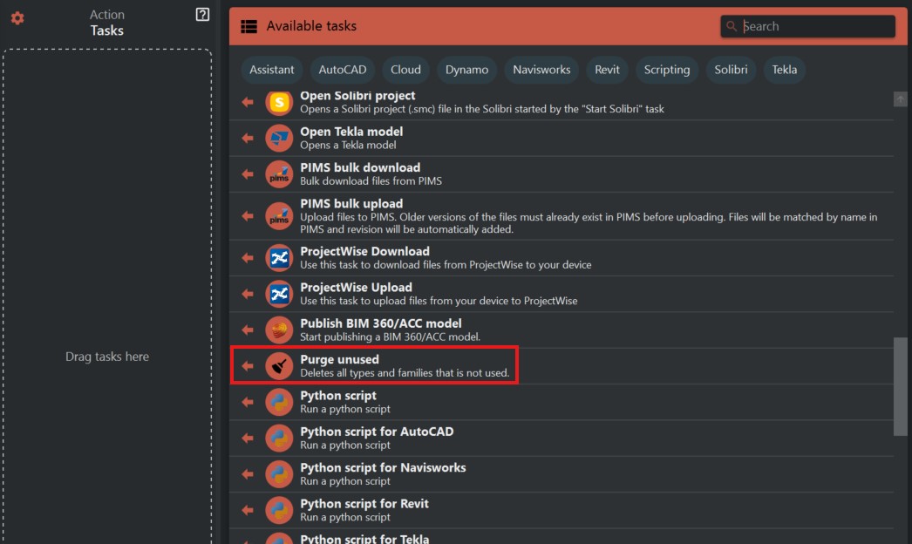Open the settings gear in Action panel
The image size is (912, 544).
[x=17, y=18]
